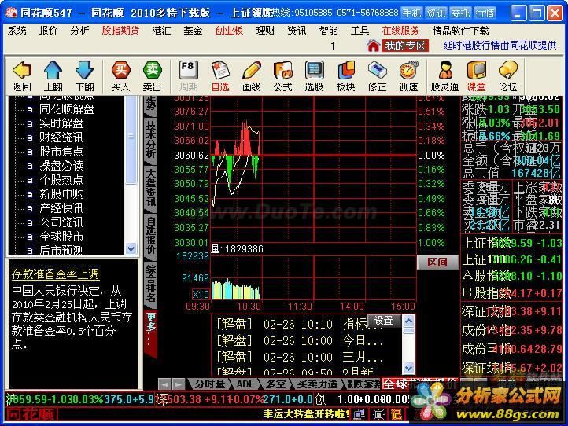Open the 02-26 10:10 解盘 news row
The width and height of the screenshot is (568, 426).
coord(299,324)
